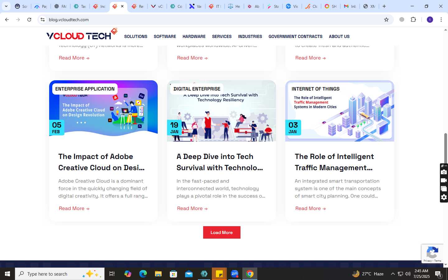Open Zoom from the taskbar
The width and height of the screenshot is (448, 280).
click(x=235, y=274)
